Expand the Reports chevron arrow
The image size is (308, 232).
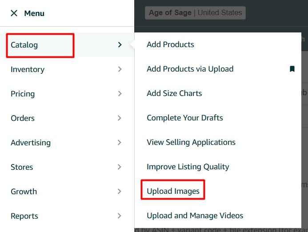click(120, 216)
